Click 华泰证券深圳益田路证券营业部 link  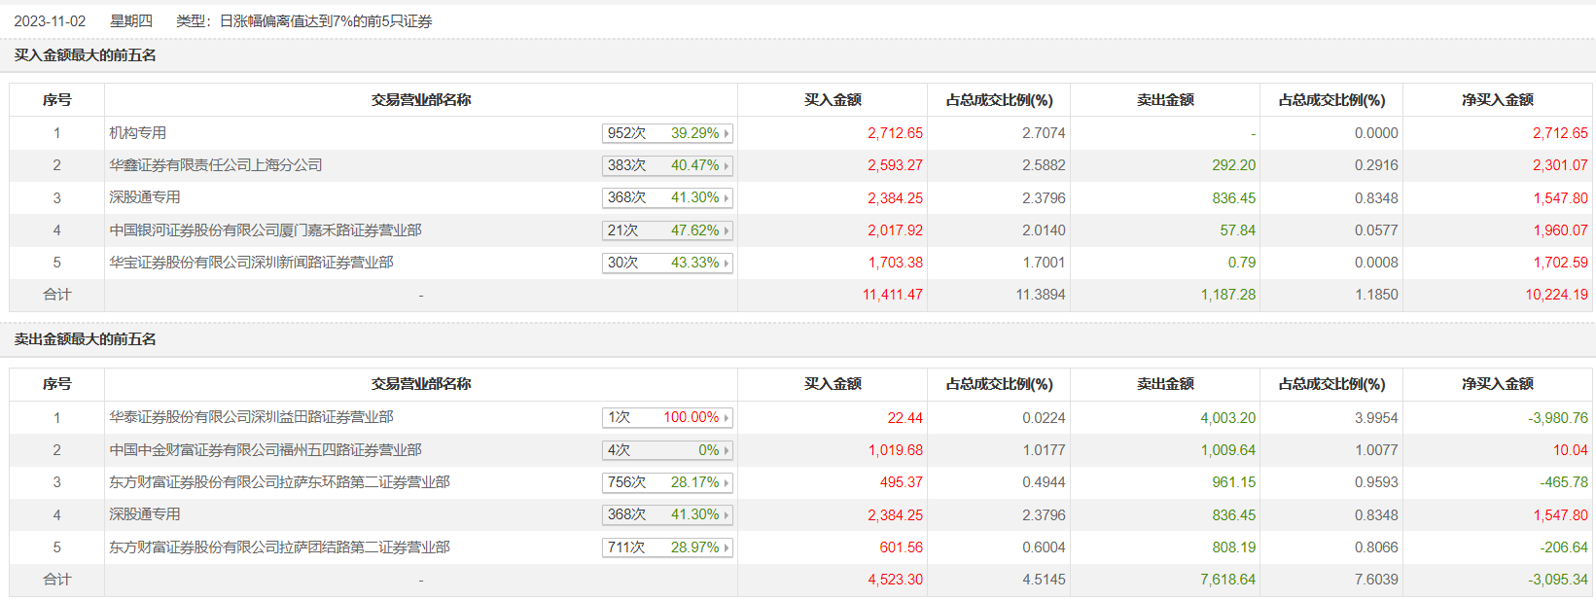point(251,417)
